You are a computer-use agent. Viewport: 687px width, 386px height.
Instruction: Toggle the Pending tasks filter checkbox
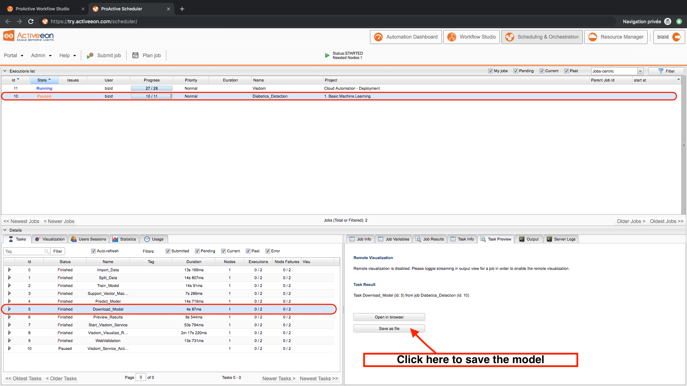197,251
